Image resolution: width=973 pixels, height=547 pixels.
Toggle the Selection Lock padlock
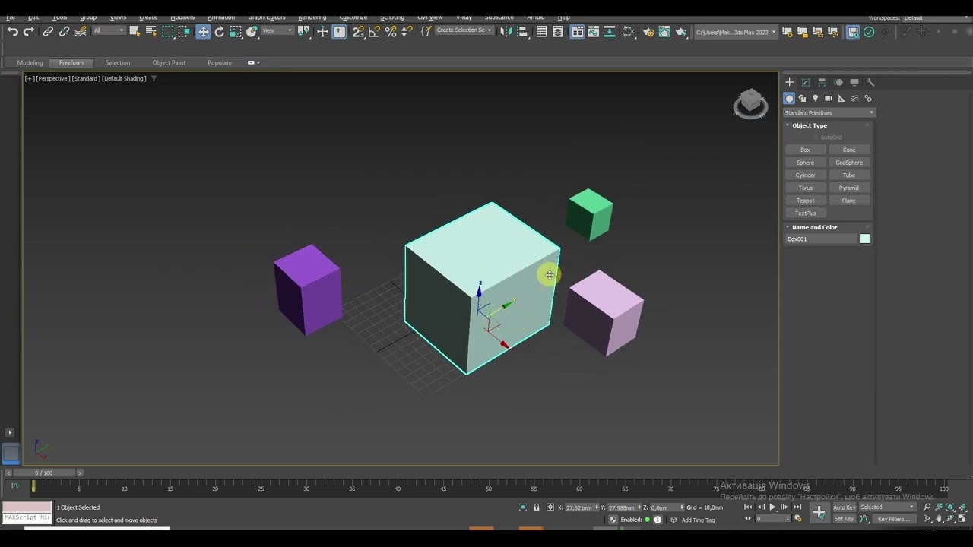tap(537, 507)
